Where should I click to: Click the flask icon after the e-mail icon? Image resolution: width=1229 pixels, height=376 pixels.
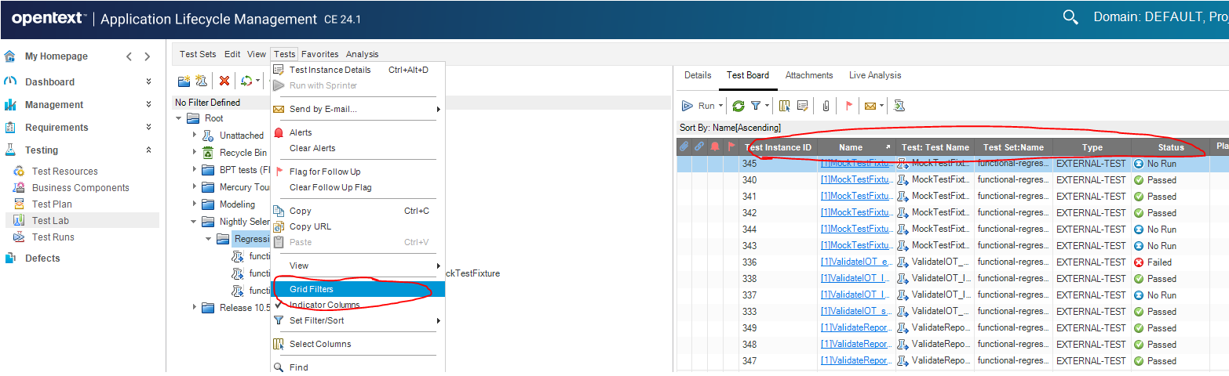tap(899, 106)
